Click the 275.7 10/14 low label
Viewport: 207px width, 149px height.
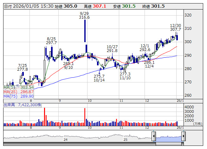pyautogui.click(x=99, y=78)
